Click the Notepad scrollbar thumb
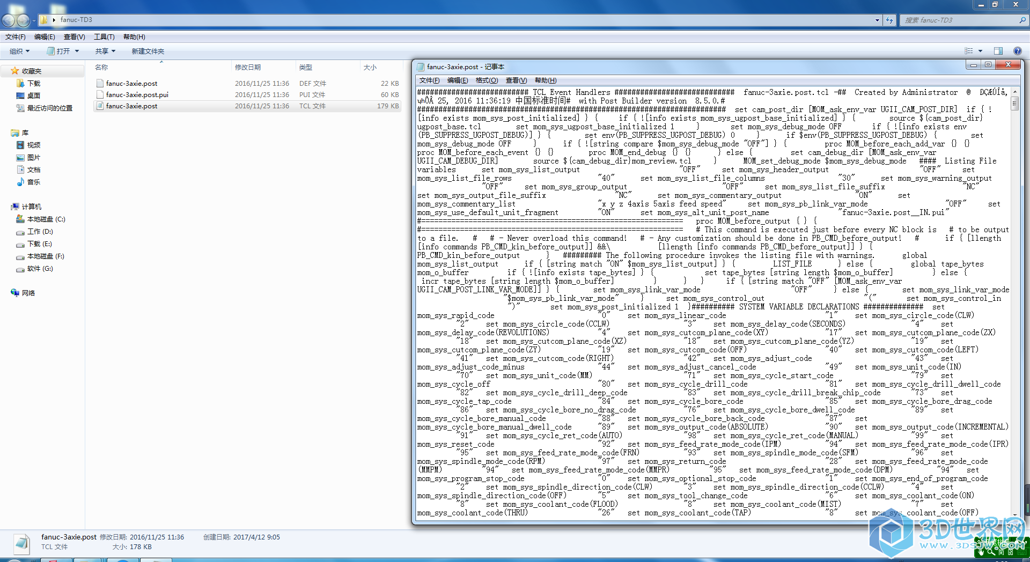The height and width of the screenshot is (562, 1030). coord(1014,102)
